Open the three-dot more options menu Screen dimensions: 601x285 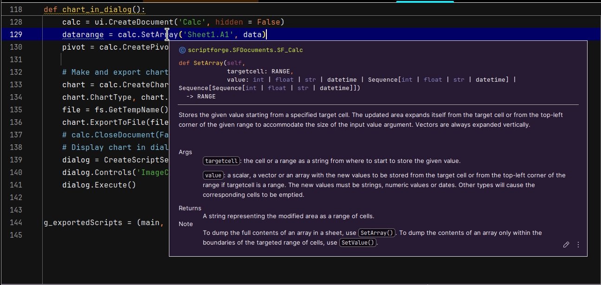tap(578, 245)
